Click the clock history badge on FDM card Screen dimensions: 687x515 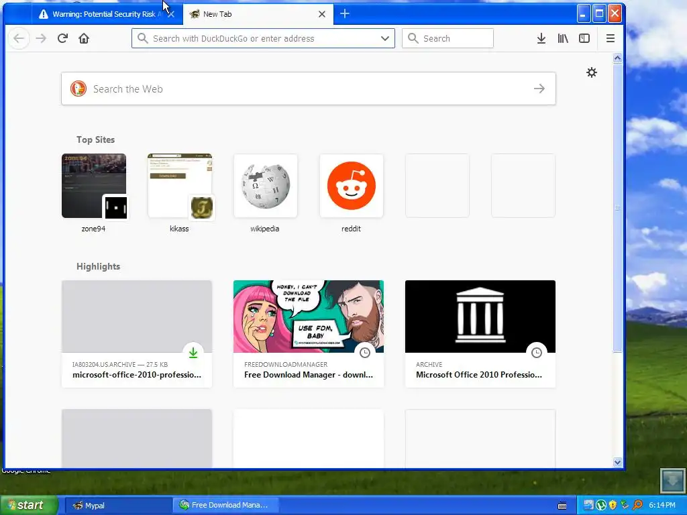click(x=365, y=353)
